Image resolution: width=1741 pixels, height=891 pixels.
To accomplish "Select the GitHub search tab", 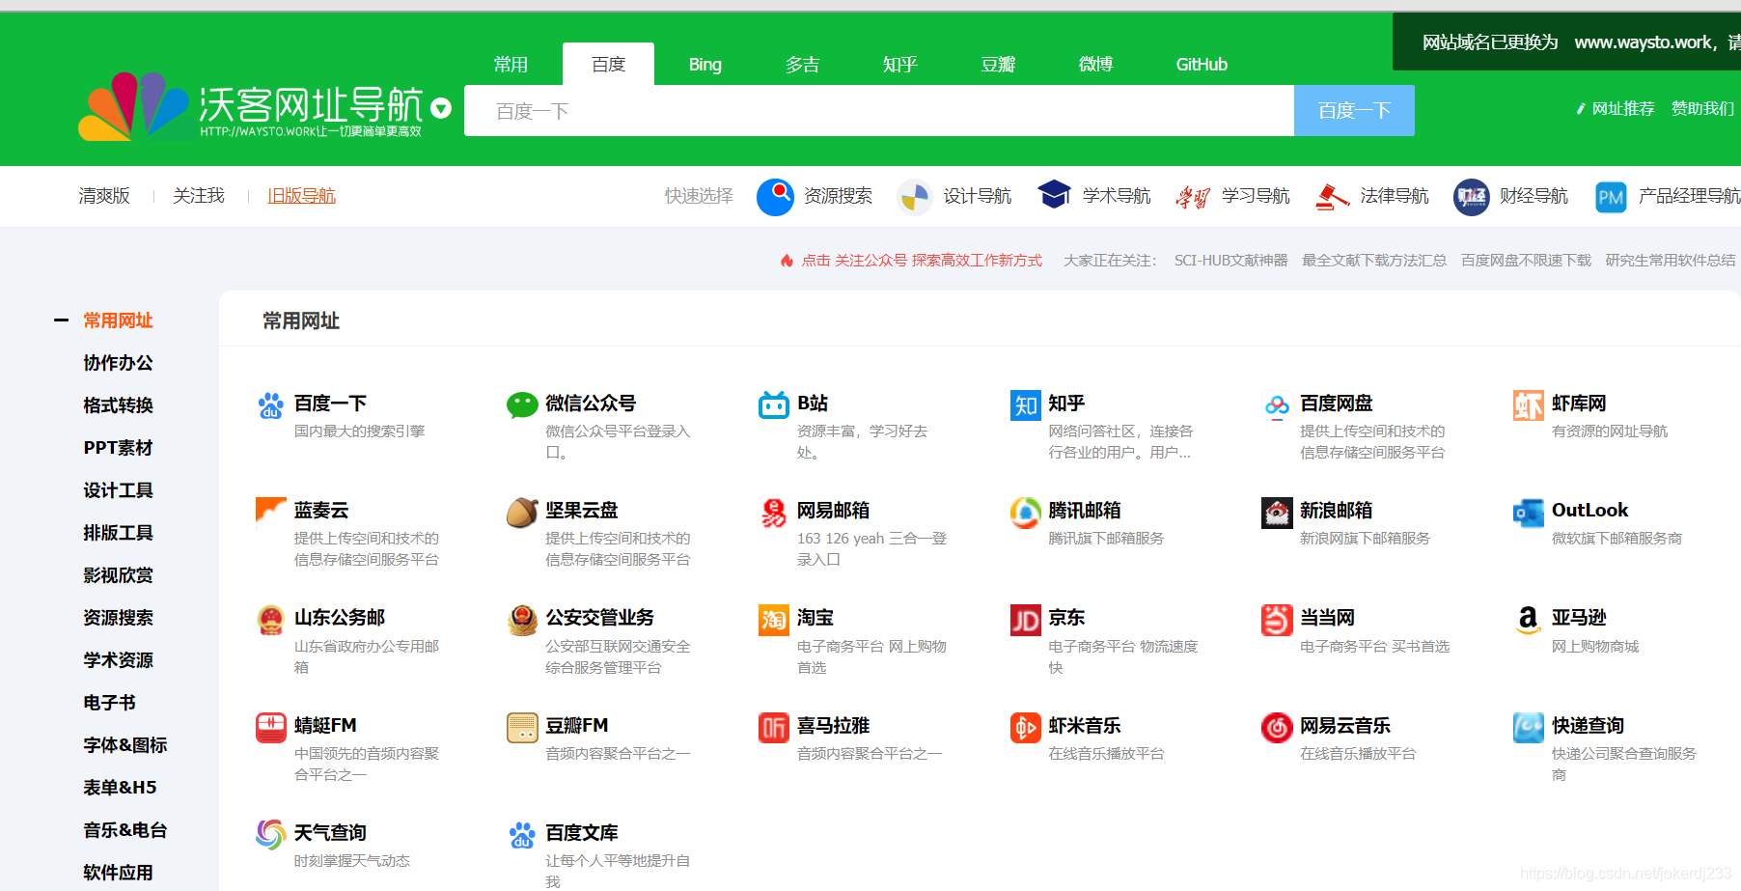I will 1202,65.
